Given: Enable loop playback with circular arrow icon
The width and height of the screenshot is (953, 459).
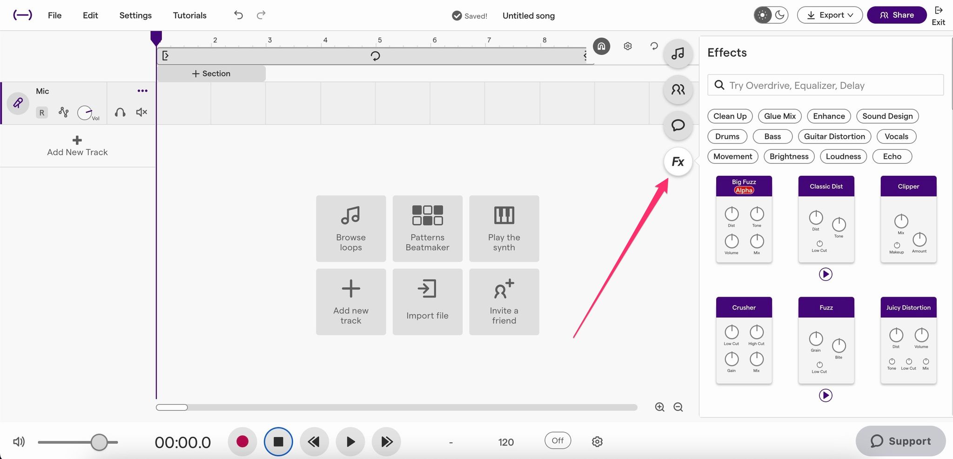Looking at the screenshot, I should pos(653,46).
